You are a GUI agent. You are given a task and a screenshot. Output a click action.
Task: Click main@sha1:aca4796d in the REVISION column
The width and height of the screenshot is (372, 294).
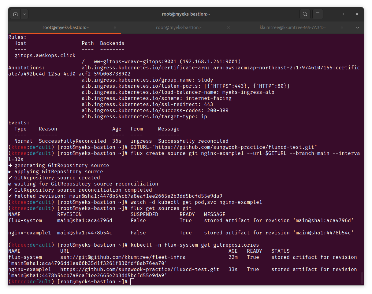(85, 220)
